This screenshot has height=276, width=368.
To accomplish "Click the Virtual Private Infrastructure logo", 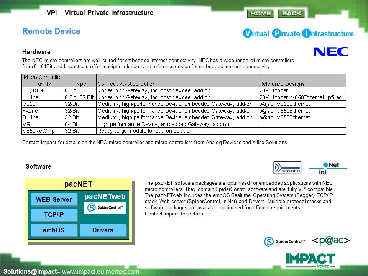I will pyautogui.click(x=298, y=33).
